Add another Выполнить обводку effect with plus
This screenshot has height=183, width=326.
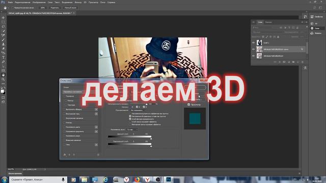click(96, 109)
